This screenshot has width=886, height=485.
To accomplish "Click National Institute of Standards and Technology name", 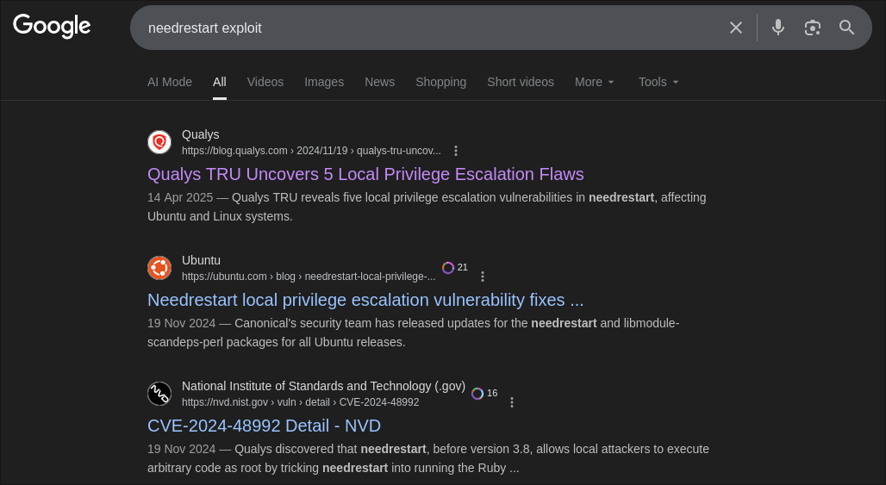I will (x=324, y=386).
